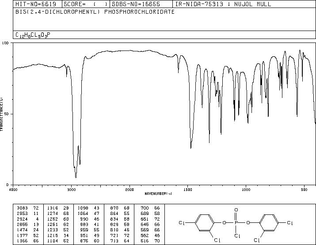Select the 1274 peak table entry
This screenshot has height=245, width=316.
point(58,214)
